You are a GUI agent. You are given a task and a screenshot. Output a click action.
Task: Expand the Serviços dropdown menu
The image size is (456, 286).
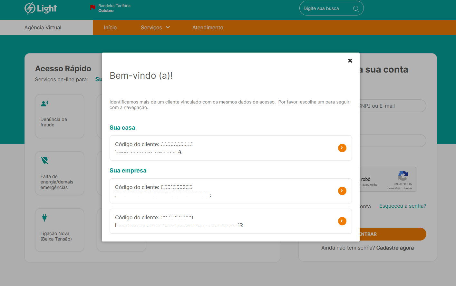click(155, 28)
